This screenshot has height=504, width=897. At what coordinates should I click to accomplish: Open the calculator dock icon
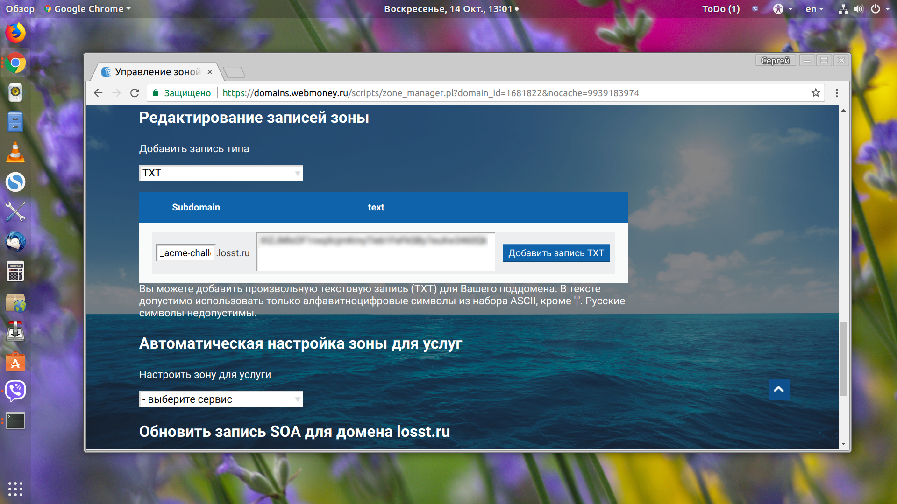[x=15, y=272]
